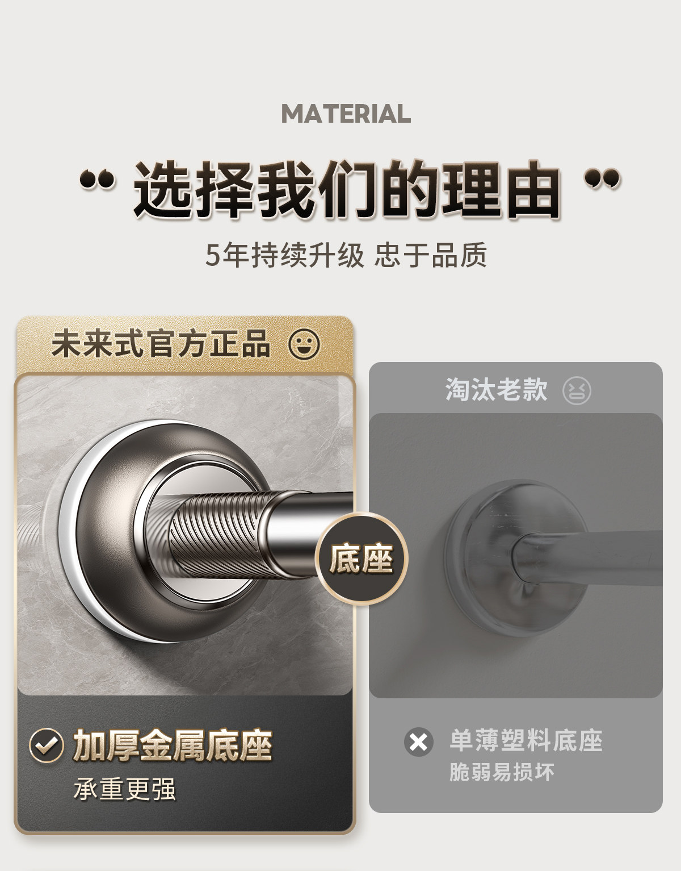Click the 单薄塑料底座 label

(526, 740)
